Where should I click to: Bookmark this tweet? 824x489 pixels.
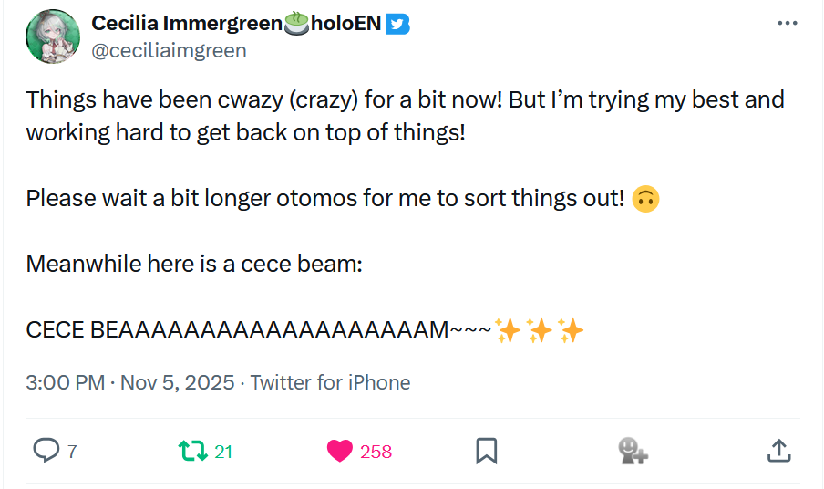487,450
